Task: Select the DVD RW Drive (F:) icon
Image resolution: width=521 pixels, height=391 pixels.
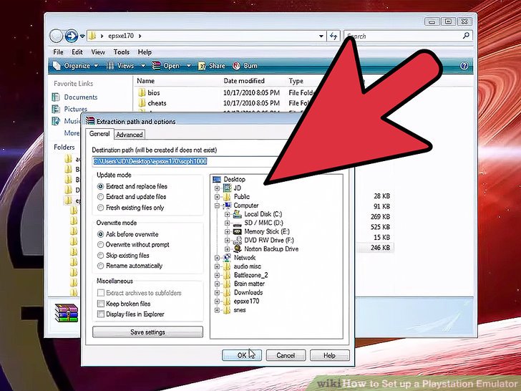Action: (238, 241)
